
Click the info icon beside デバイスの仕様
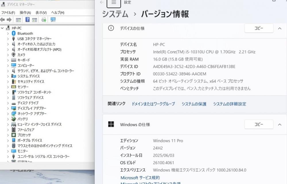tap(111, 28)
